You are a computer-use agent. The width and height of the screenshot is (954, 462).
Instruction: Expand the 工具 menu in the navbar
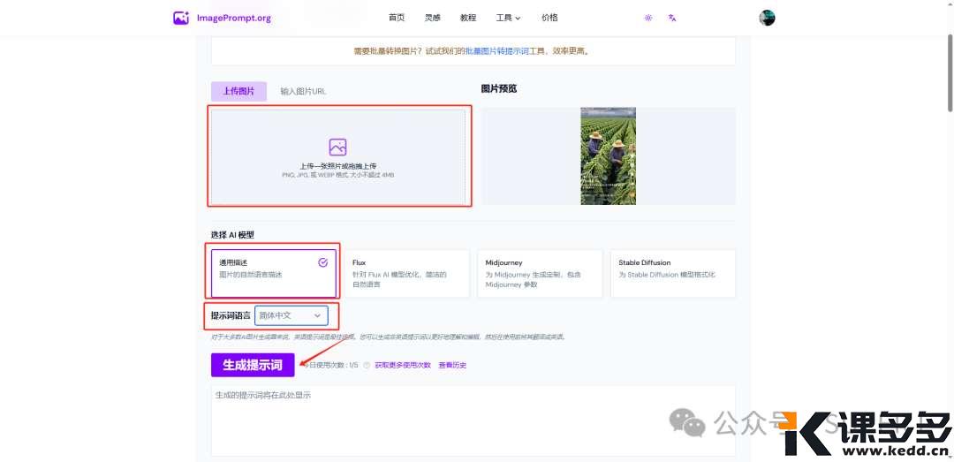click(508, 18)
